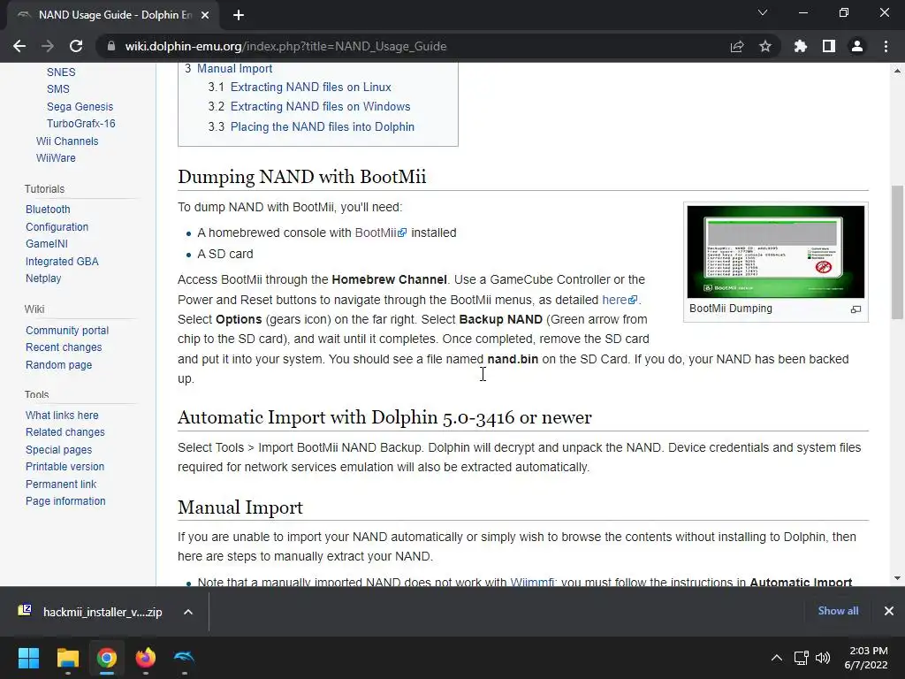This screenshot has width=905, height=679.
Task: Open the Bluetooth tutorial
Action: coord(48,210)
